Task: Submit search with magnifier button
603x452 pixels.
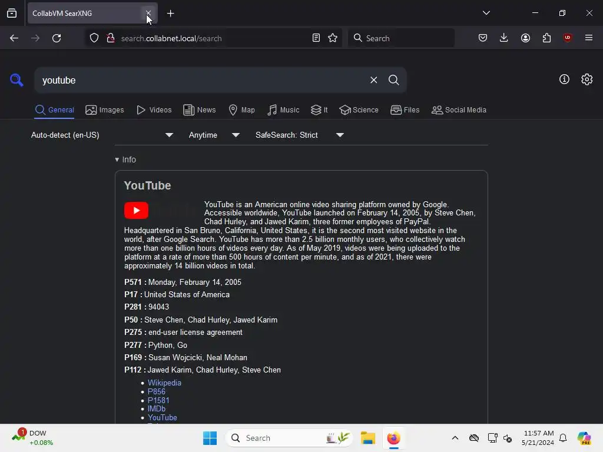Action: pos(393,80)
